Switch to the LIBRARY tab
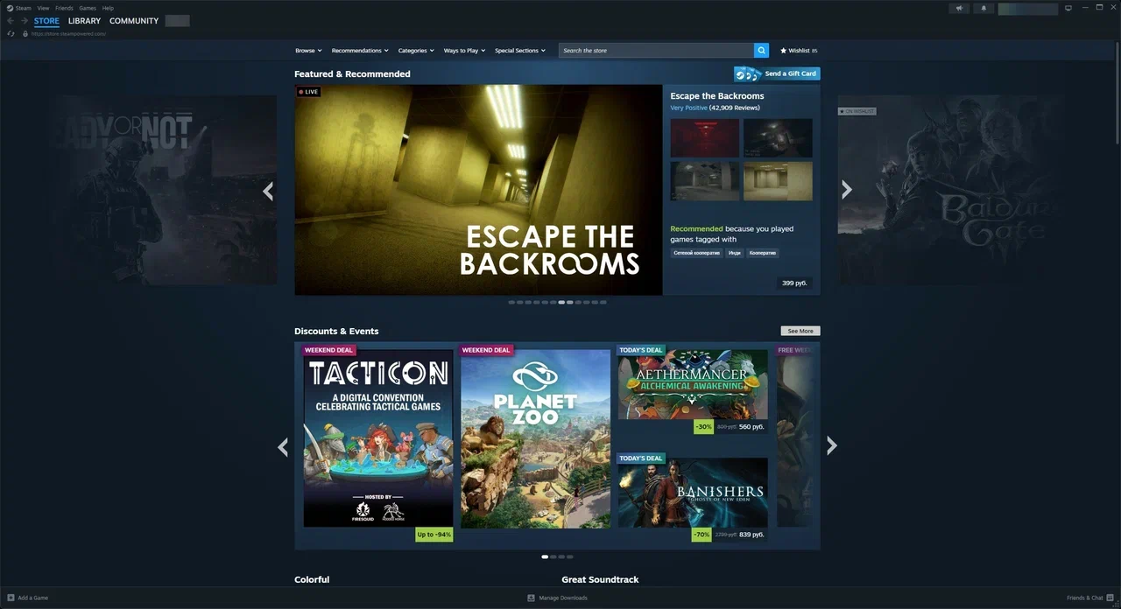The height and width of the screenshot is (609, 1121). (84, 21)
